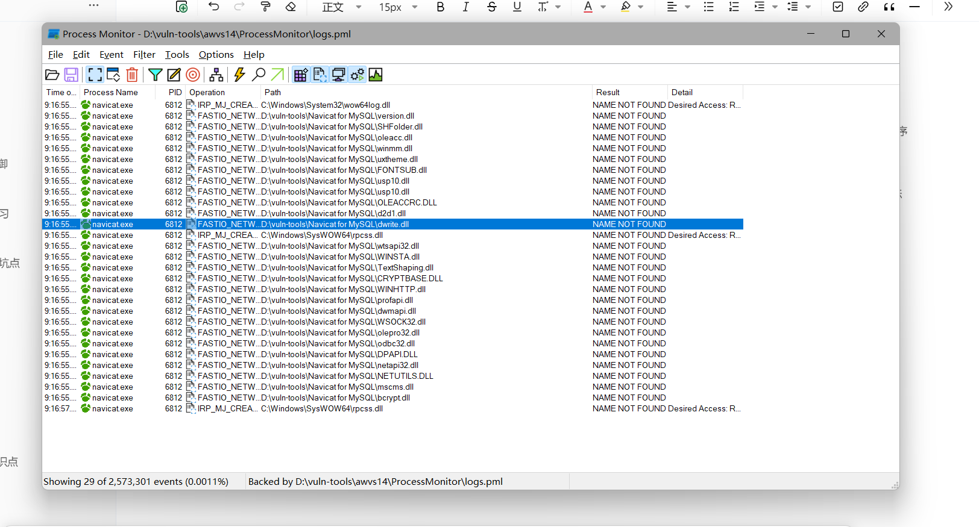
Task: Select the row with path version.dll
Action: tap(392, 116)
